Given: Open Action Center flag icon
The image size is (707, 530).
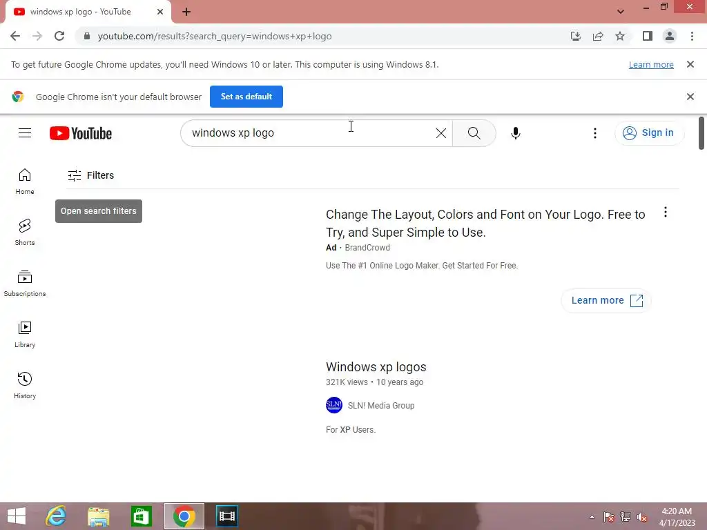Looking at the screenshot, I should pyautogui.click(x=608, y=517).
